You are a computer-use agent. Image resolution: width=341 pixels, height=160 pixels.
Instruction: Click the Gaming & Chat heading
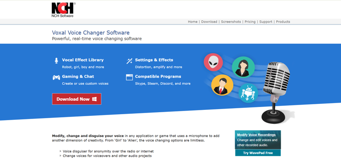[78, 76]
